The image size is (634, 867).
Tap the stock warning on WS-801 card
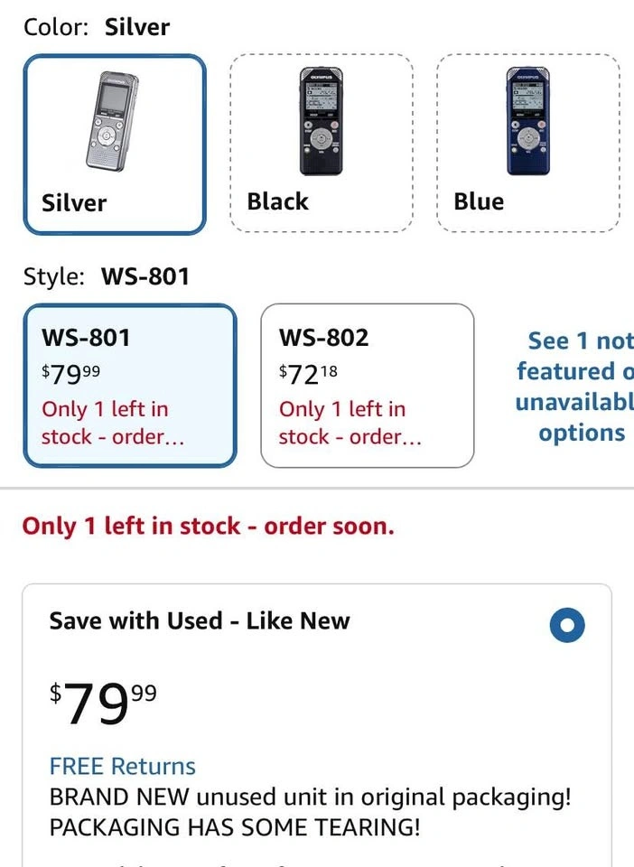pyautogui.click(x=113, y=423)
